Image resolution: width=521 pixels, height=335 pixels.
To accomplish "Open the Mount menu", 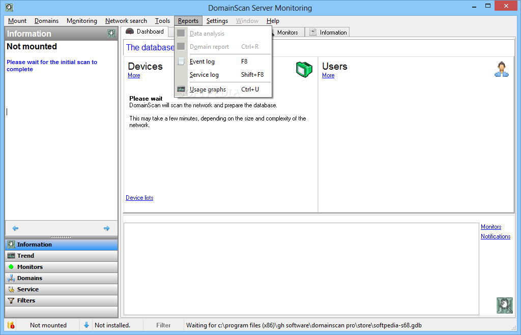I will (17, 20).
